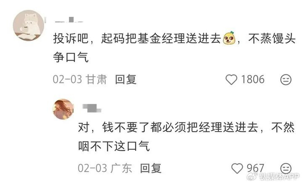The image size is (302, 184).
Task: Click the Weibo logo watermark
Action: point(252,176)
